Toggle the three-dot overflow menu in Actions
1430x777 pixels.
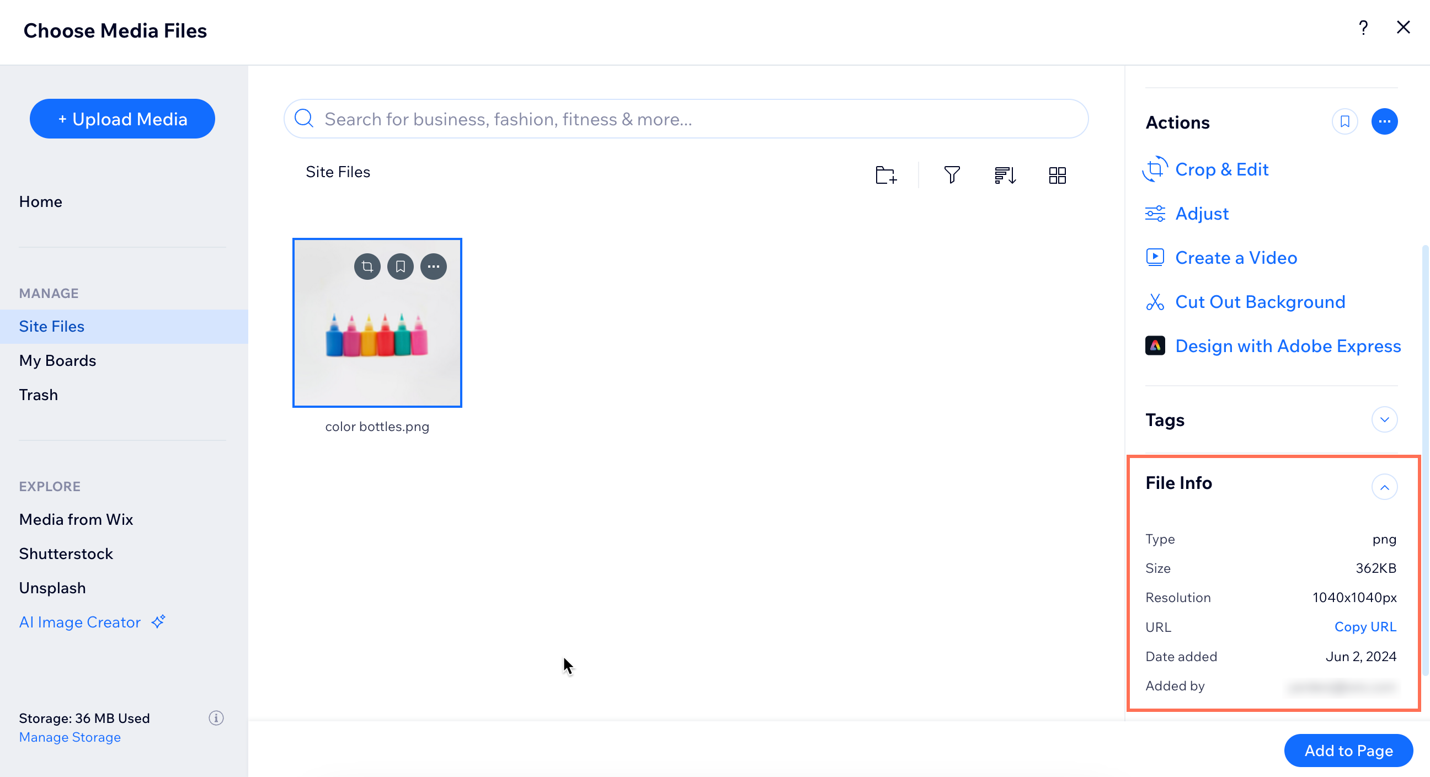click(x=1385, y=121)
